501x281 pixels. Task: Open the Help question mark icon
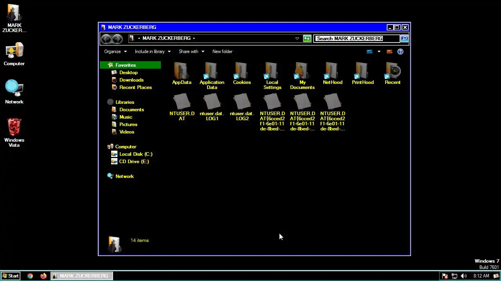(400, 52)
